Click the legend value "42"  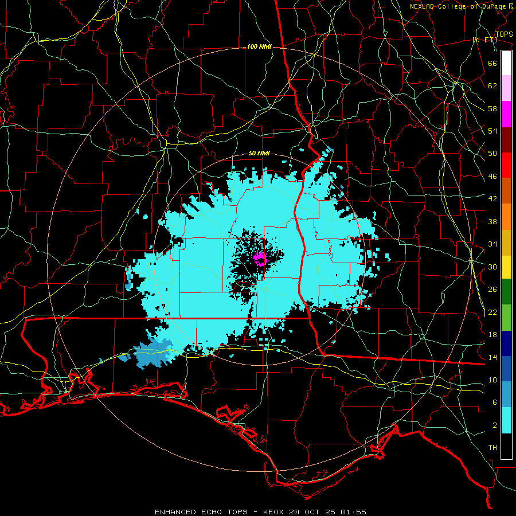click(x=492, y=199)
